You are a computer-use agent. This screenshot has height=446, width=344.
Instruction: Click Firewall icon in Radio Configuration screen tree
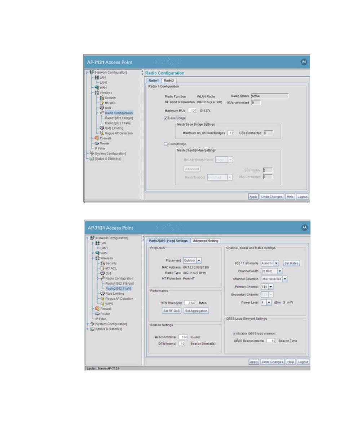pos(97,138)
